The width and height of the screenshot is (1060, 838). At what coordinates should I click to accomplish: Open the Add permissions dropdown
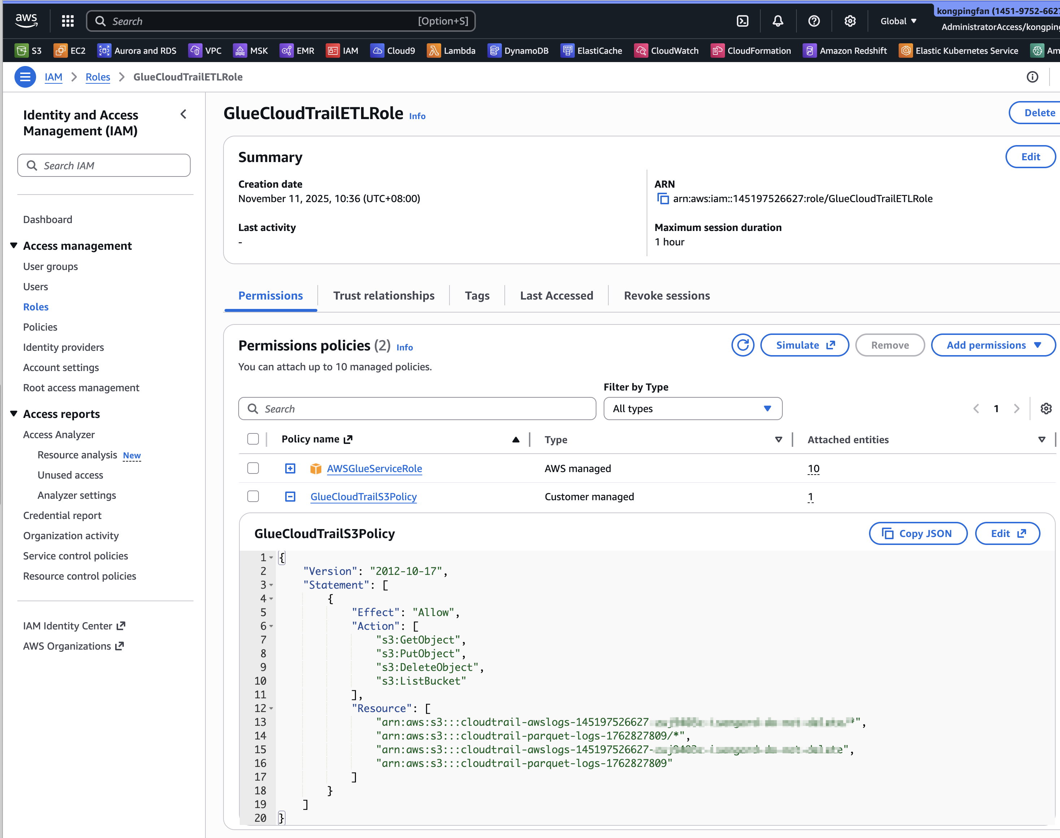point(993,345)
